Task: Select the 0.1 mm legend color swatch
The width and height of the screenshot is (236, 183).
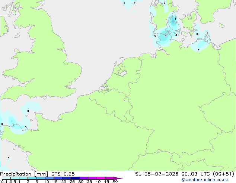Action: 6,178
